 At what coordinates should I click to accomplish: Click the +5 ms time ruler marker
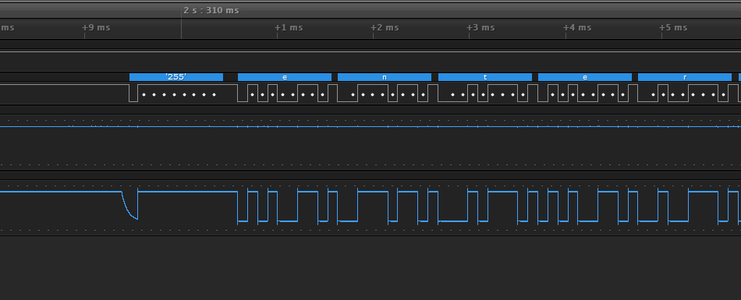pyautogui.click(x=673, y=27)
